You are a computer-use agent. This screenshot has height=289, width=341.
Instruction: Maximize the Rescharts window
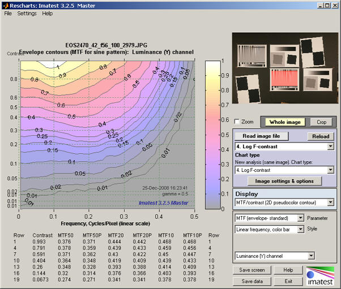pos(327,6)
